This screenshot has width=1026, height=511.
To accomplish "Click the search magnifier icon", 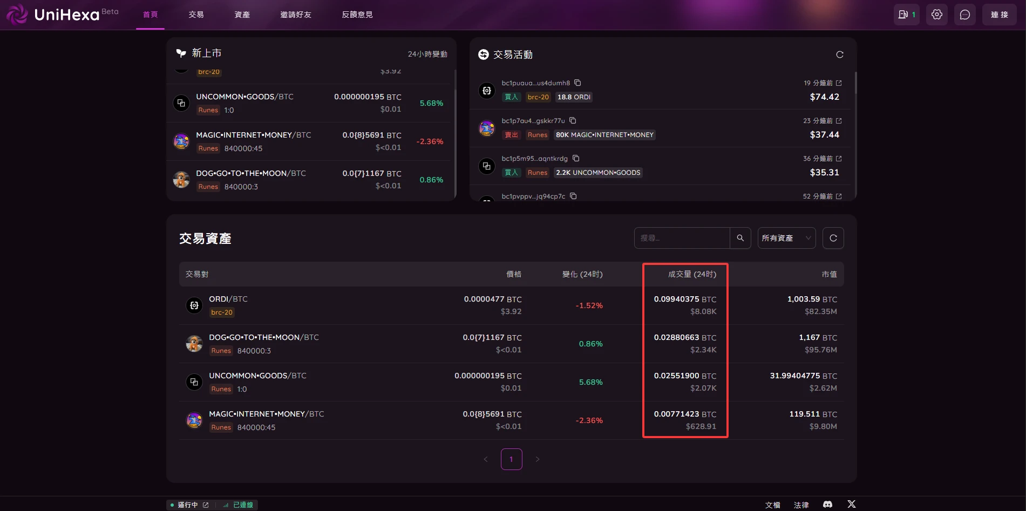I will click(x=740, y=238).
